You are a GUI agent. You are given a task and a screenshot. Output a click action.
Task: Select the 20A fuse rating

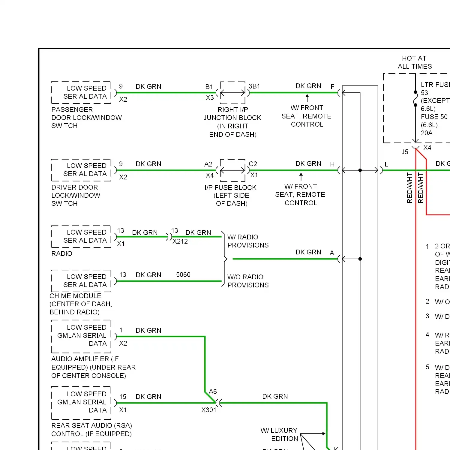tap(427, 133)
